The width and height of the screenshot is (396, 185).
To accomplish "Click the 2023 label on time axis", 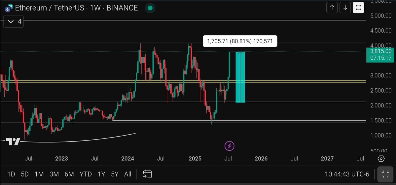I will 61,159.
